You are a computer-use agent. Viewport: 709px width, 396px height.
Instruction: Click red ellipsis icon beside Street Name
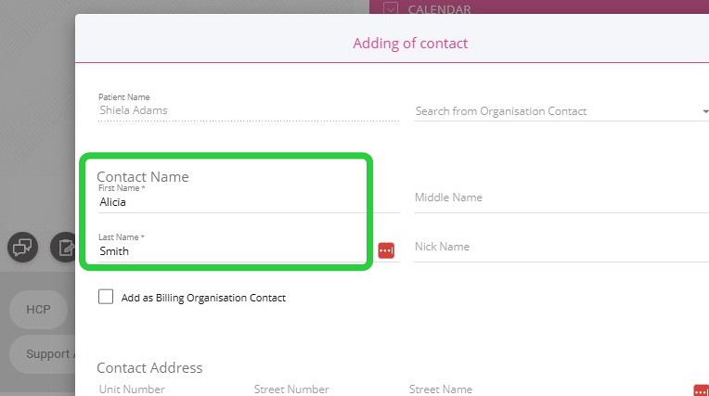pos(701,390)
